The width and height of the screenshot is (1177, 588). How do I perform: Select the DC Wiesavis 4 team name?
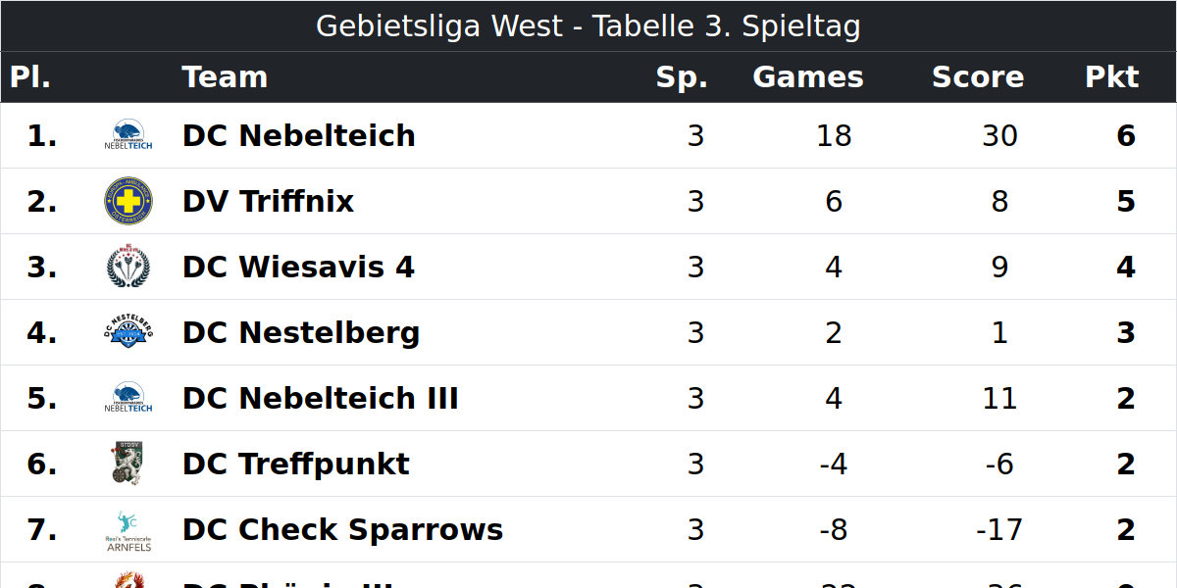(x=298, y=267)
